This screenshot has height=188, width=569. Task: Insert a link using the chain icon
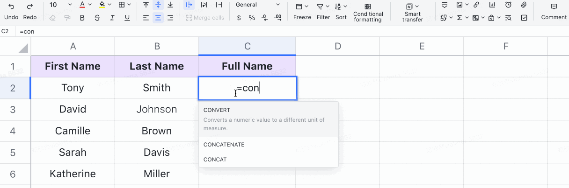tap(476, 5)
